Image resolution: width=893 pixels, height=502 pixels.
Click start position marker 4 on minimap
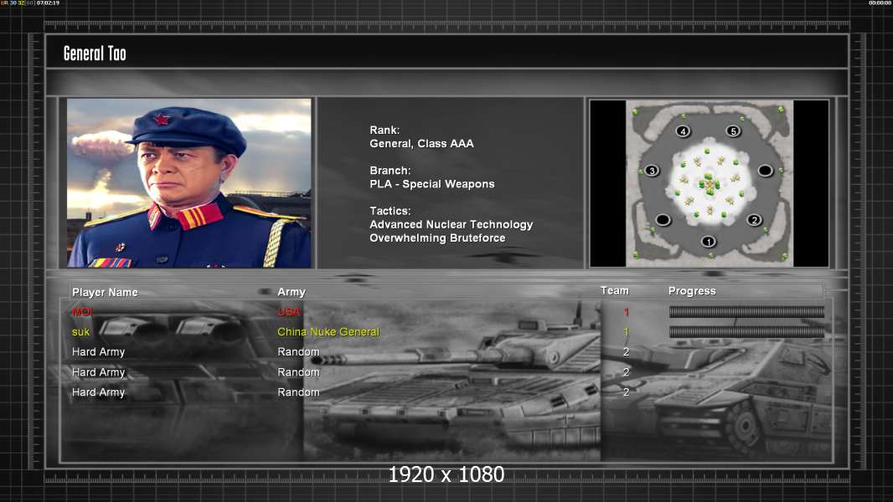click(x=683, y=131)
